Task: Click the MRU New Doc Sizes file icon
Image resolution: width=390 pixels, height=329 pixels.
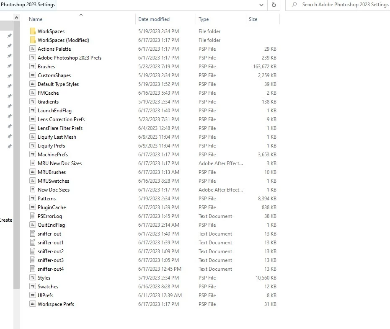Action: pos(33,163)
